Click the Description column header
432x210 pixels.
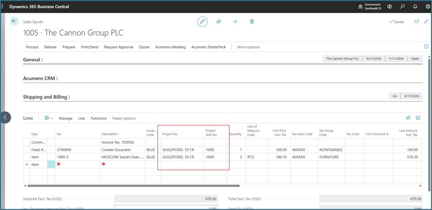109,134
